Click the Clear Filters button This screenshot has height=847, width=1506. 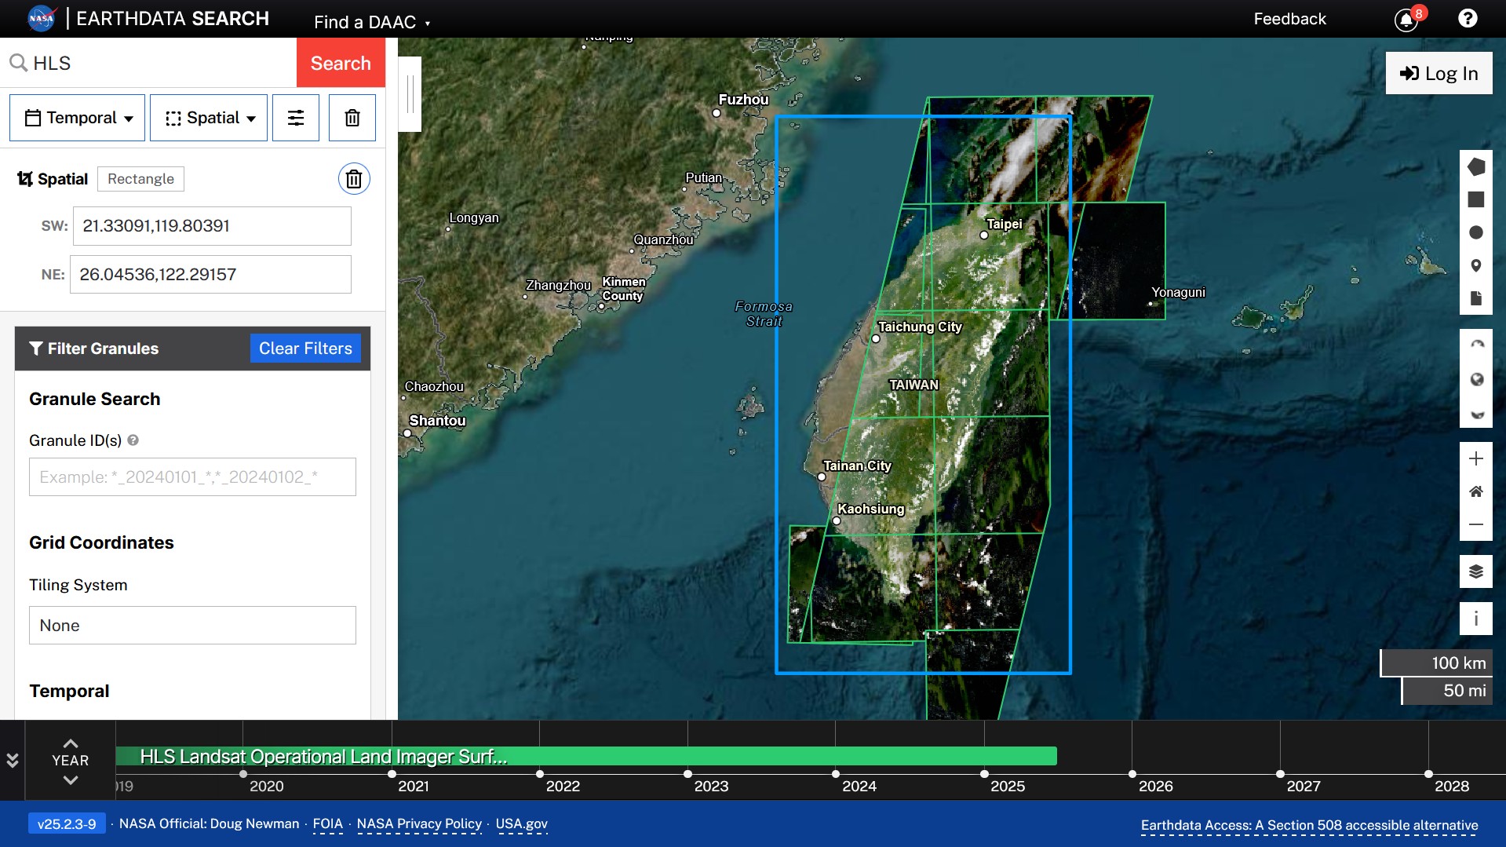(x=305, y=348)
